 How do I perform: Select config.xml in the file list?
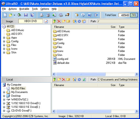[62, 59]
